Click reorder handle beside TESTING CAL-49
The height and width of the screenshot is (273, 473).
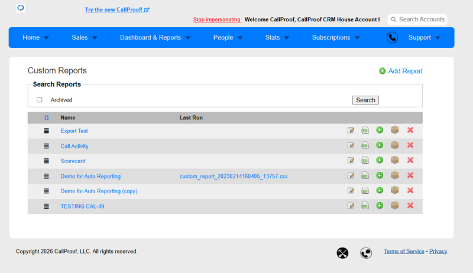pyautogui.click(x=47, y=206)
